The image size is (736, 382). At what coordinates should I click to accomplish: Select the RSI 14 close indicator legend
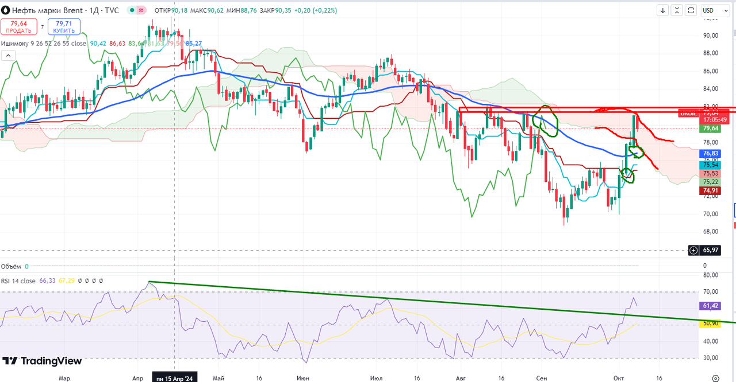click(18, 281)
